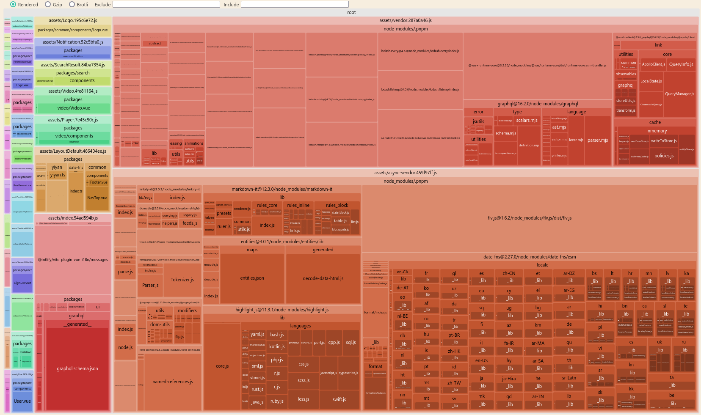Select the lodash.every index.js block
The image size is (701, 415).
click(x=420, y=51)
